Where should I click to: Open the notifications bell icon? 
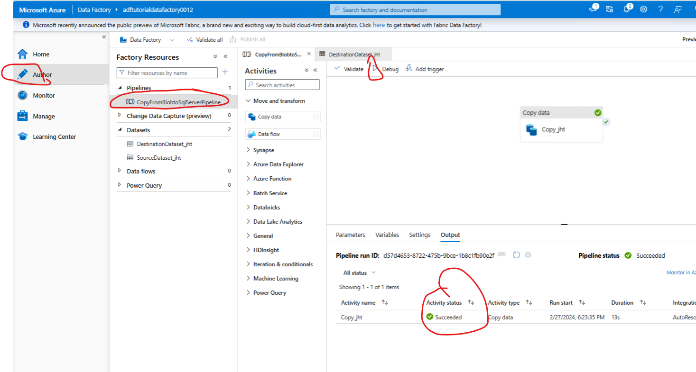(x=627, y=9)
